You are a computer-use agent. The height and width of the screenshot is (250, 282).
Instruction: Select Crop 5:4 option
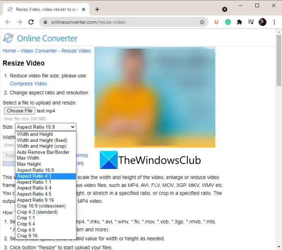point(46,224)
